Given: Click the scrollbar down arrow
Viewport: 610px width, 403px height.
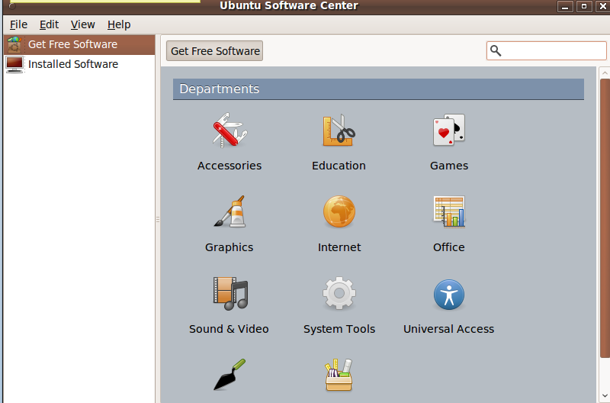Looking at the screenshot, I should click(605, 395).
